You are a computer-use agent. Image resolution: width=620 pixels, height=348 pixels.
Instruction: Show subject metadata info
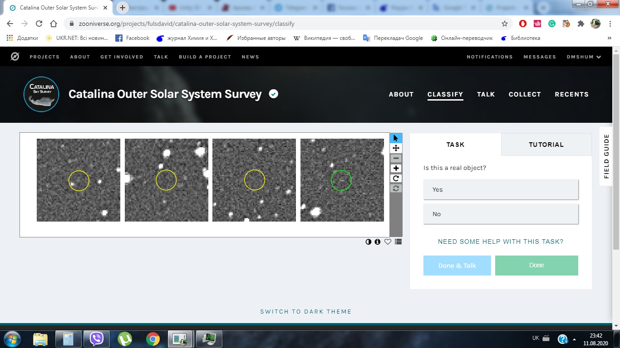[x=378, y=242]
